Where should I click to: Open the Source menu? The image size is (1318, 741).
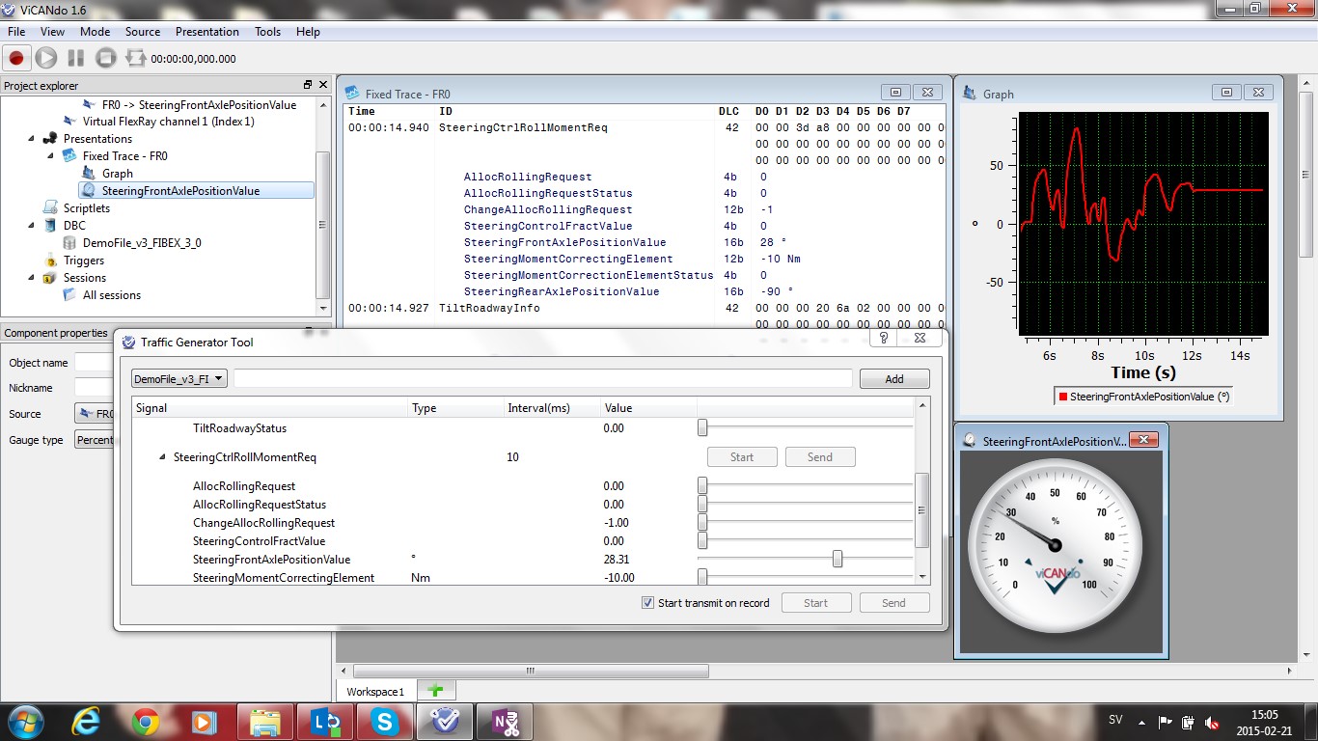coord(143,32)
